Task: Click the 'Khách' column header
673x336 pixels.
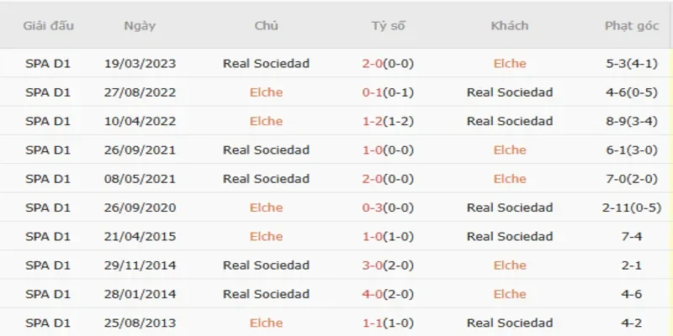Action: pyautogui.click(x=510, y=25)
